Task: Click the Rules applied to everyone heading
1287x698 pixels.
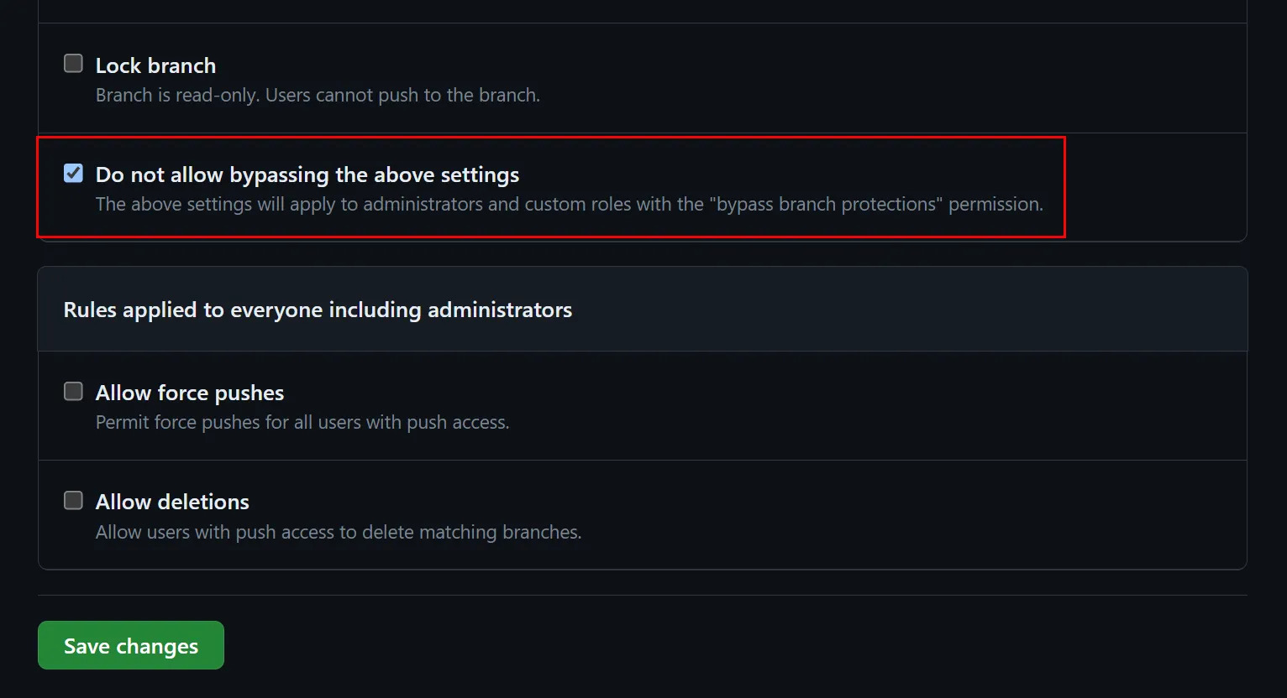Action: (x=318, y=310)
